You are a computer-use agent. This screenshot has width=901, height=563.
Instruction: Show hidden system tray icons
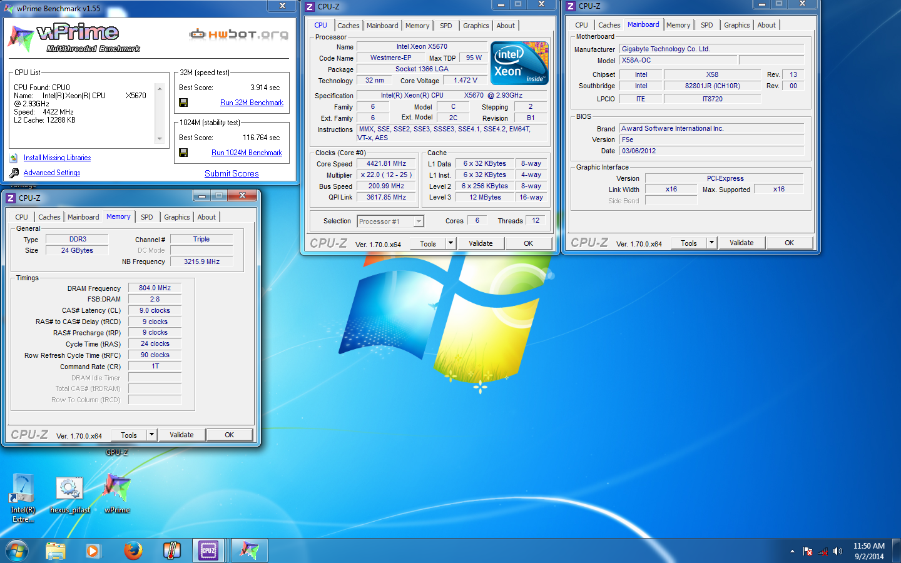coord(792,551)
